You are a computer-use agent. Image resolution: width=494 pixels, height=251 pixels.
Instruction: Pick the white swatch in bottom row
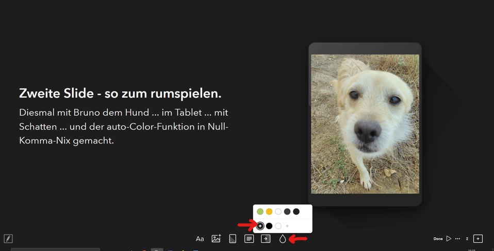pos(278,226)
